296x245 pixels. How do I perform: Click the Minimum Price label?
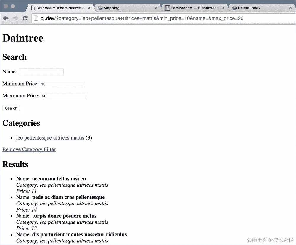point(20,84)
